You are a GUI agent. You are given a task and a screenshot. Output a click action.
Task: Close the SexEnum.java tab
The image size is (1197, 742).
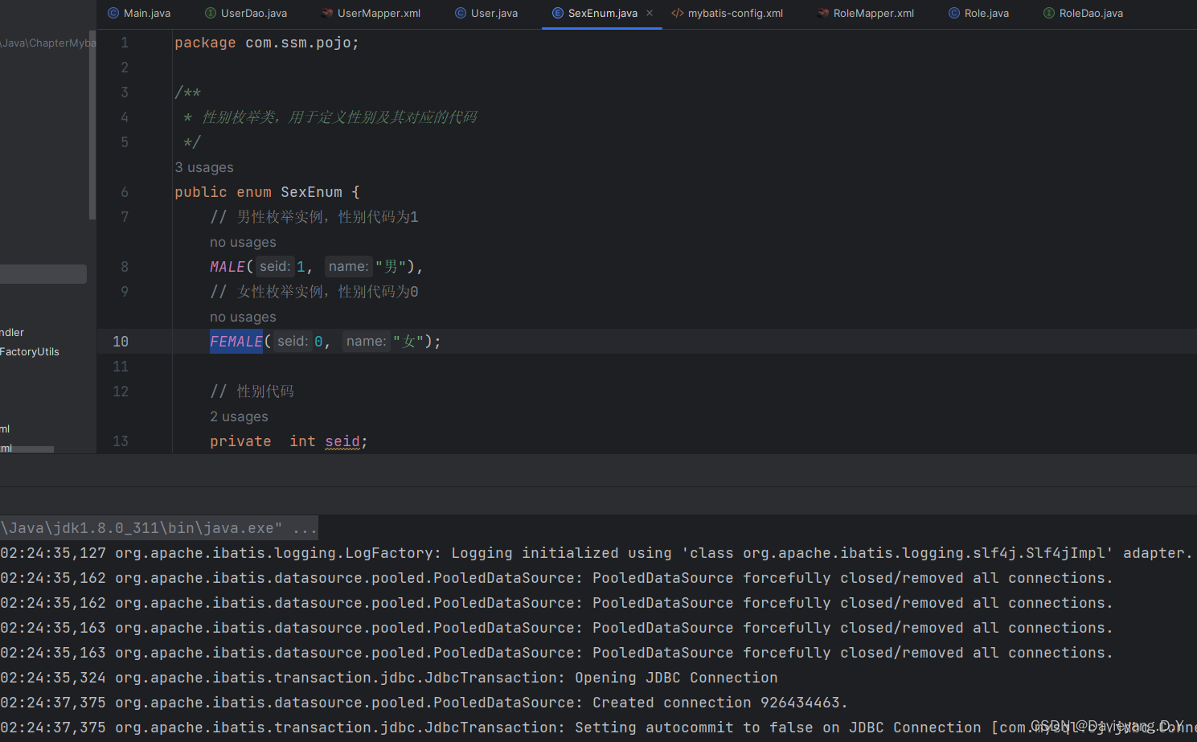[650, 14]
